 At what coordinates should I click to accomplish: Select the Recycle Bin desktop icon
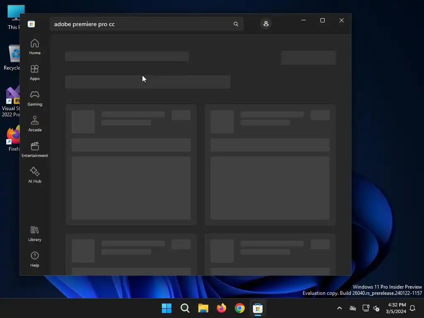click(12, 57)
